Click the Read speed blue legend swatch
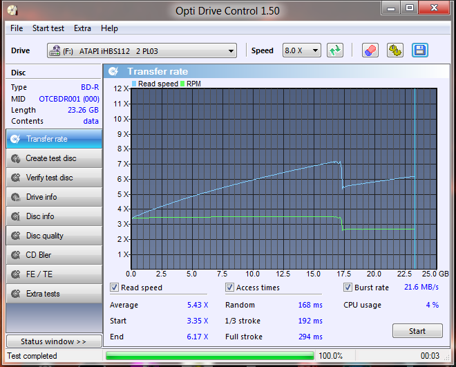 pyautogui.click(x=134, y=84)
